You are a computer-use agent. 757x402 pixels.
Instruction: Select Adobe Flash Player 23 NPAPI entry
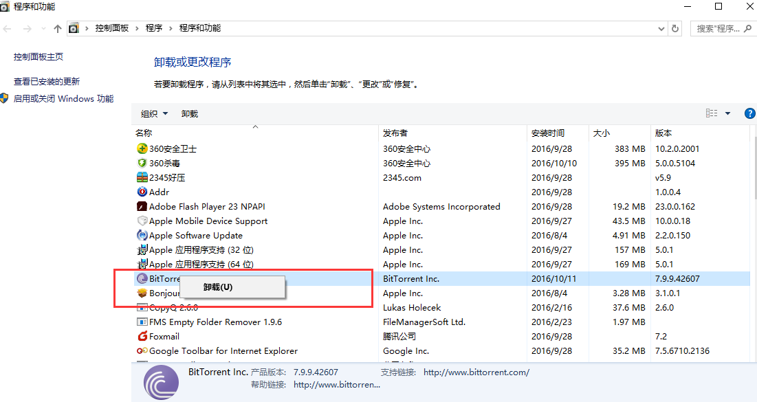click(x=207, y=207)
